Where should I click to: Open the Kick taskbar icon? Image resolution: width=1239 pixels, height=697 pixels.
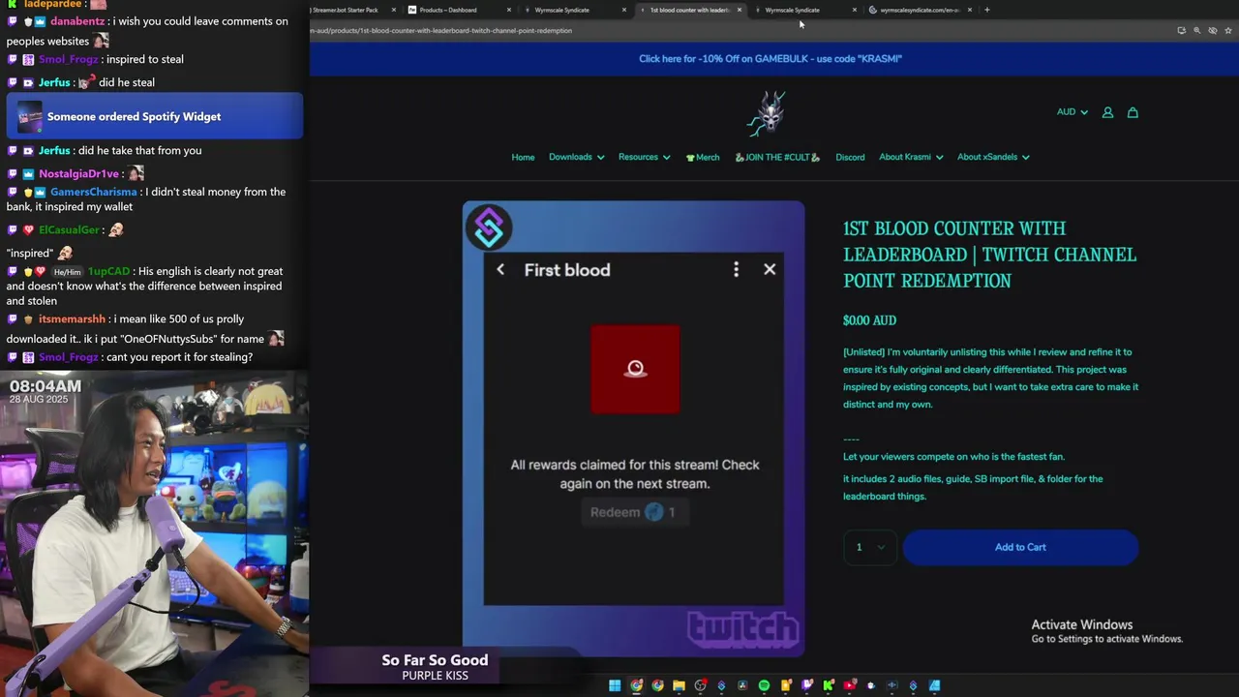tap(829, 685)
